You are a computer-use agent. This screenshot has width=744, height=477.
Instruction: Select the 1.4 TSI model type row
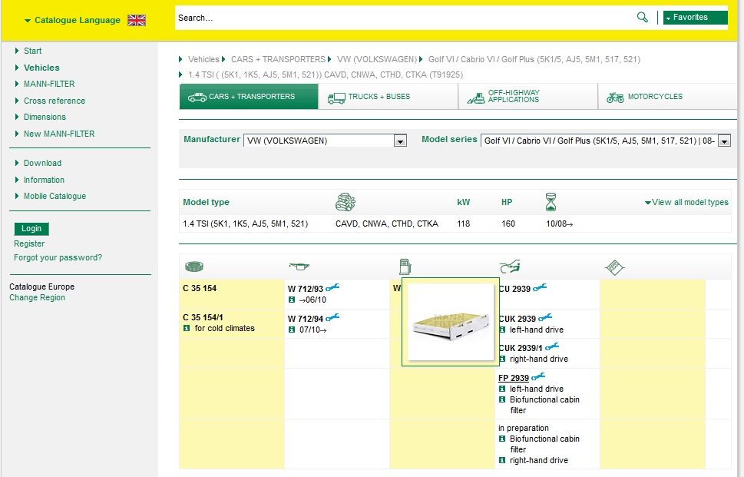(x=455, y=224)
